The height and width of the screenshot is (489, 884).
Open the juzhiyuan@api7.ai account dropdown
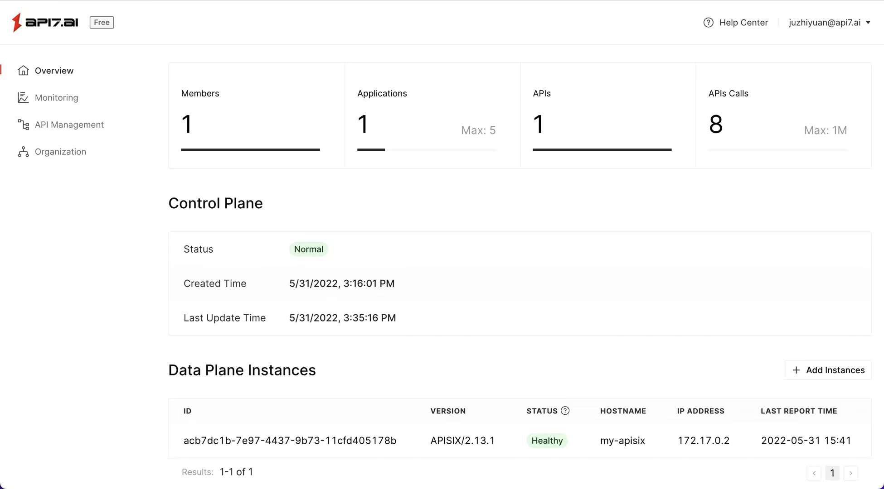(829, 23)
